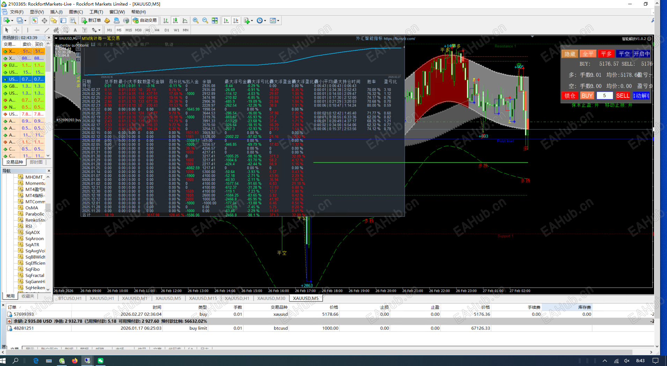Image resolution: width=667 pixels, height=366 pixels.
Task: Toggle 自动交易 auto trading
Action: tap(145, 21)
